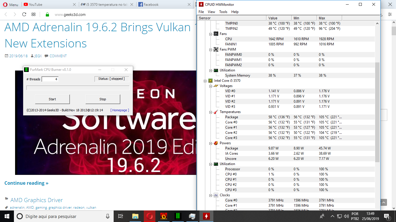This screenshot has height=222, width=396.
Task: Click the COMMENT link under article title
Action: click(58, 56)
